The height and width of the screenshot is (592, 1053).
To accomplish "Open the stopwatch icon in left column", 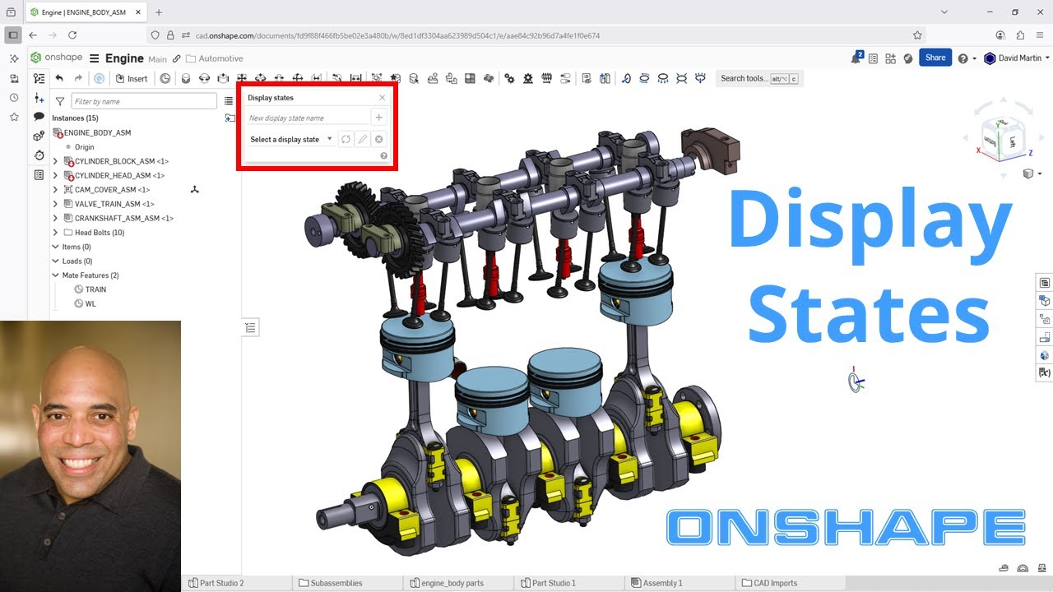I will pos(39,155).
